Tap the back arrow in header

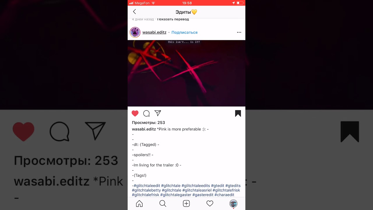[134, 12]
